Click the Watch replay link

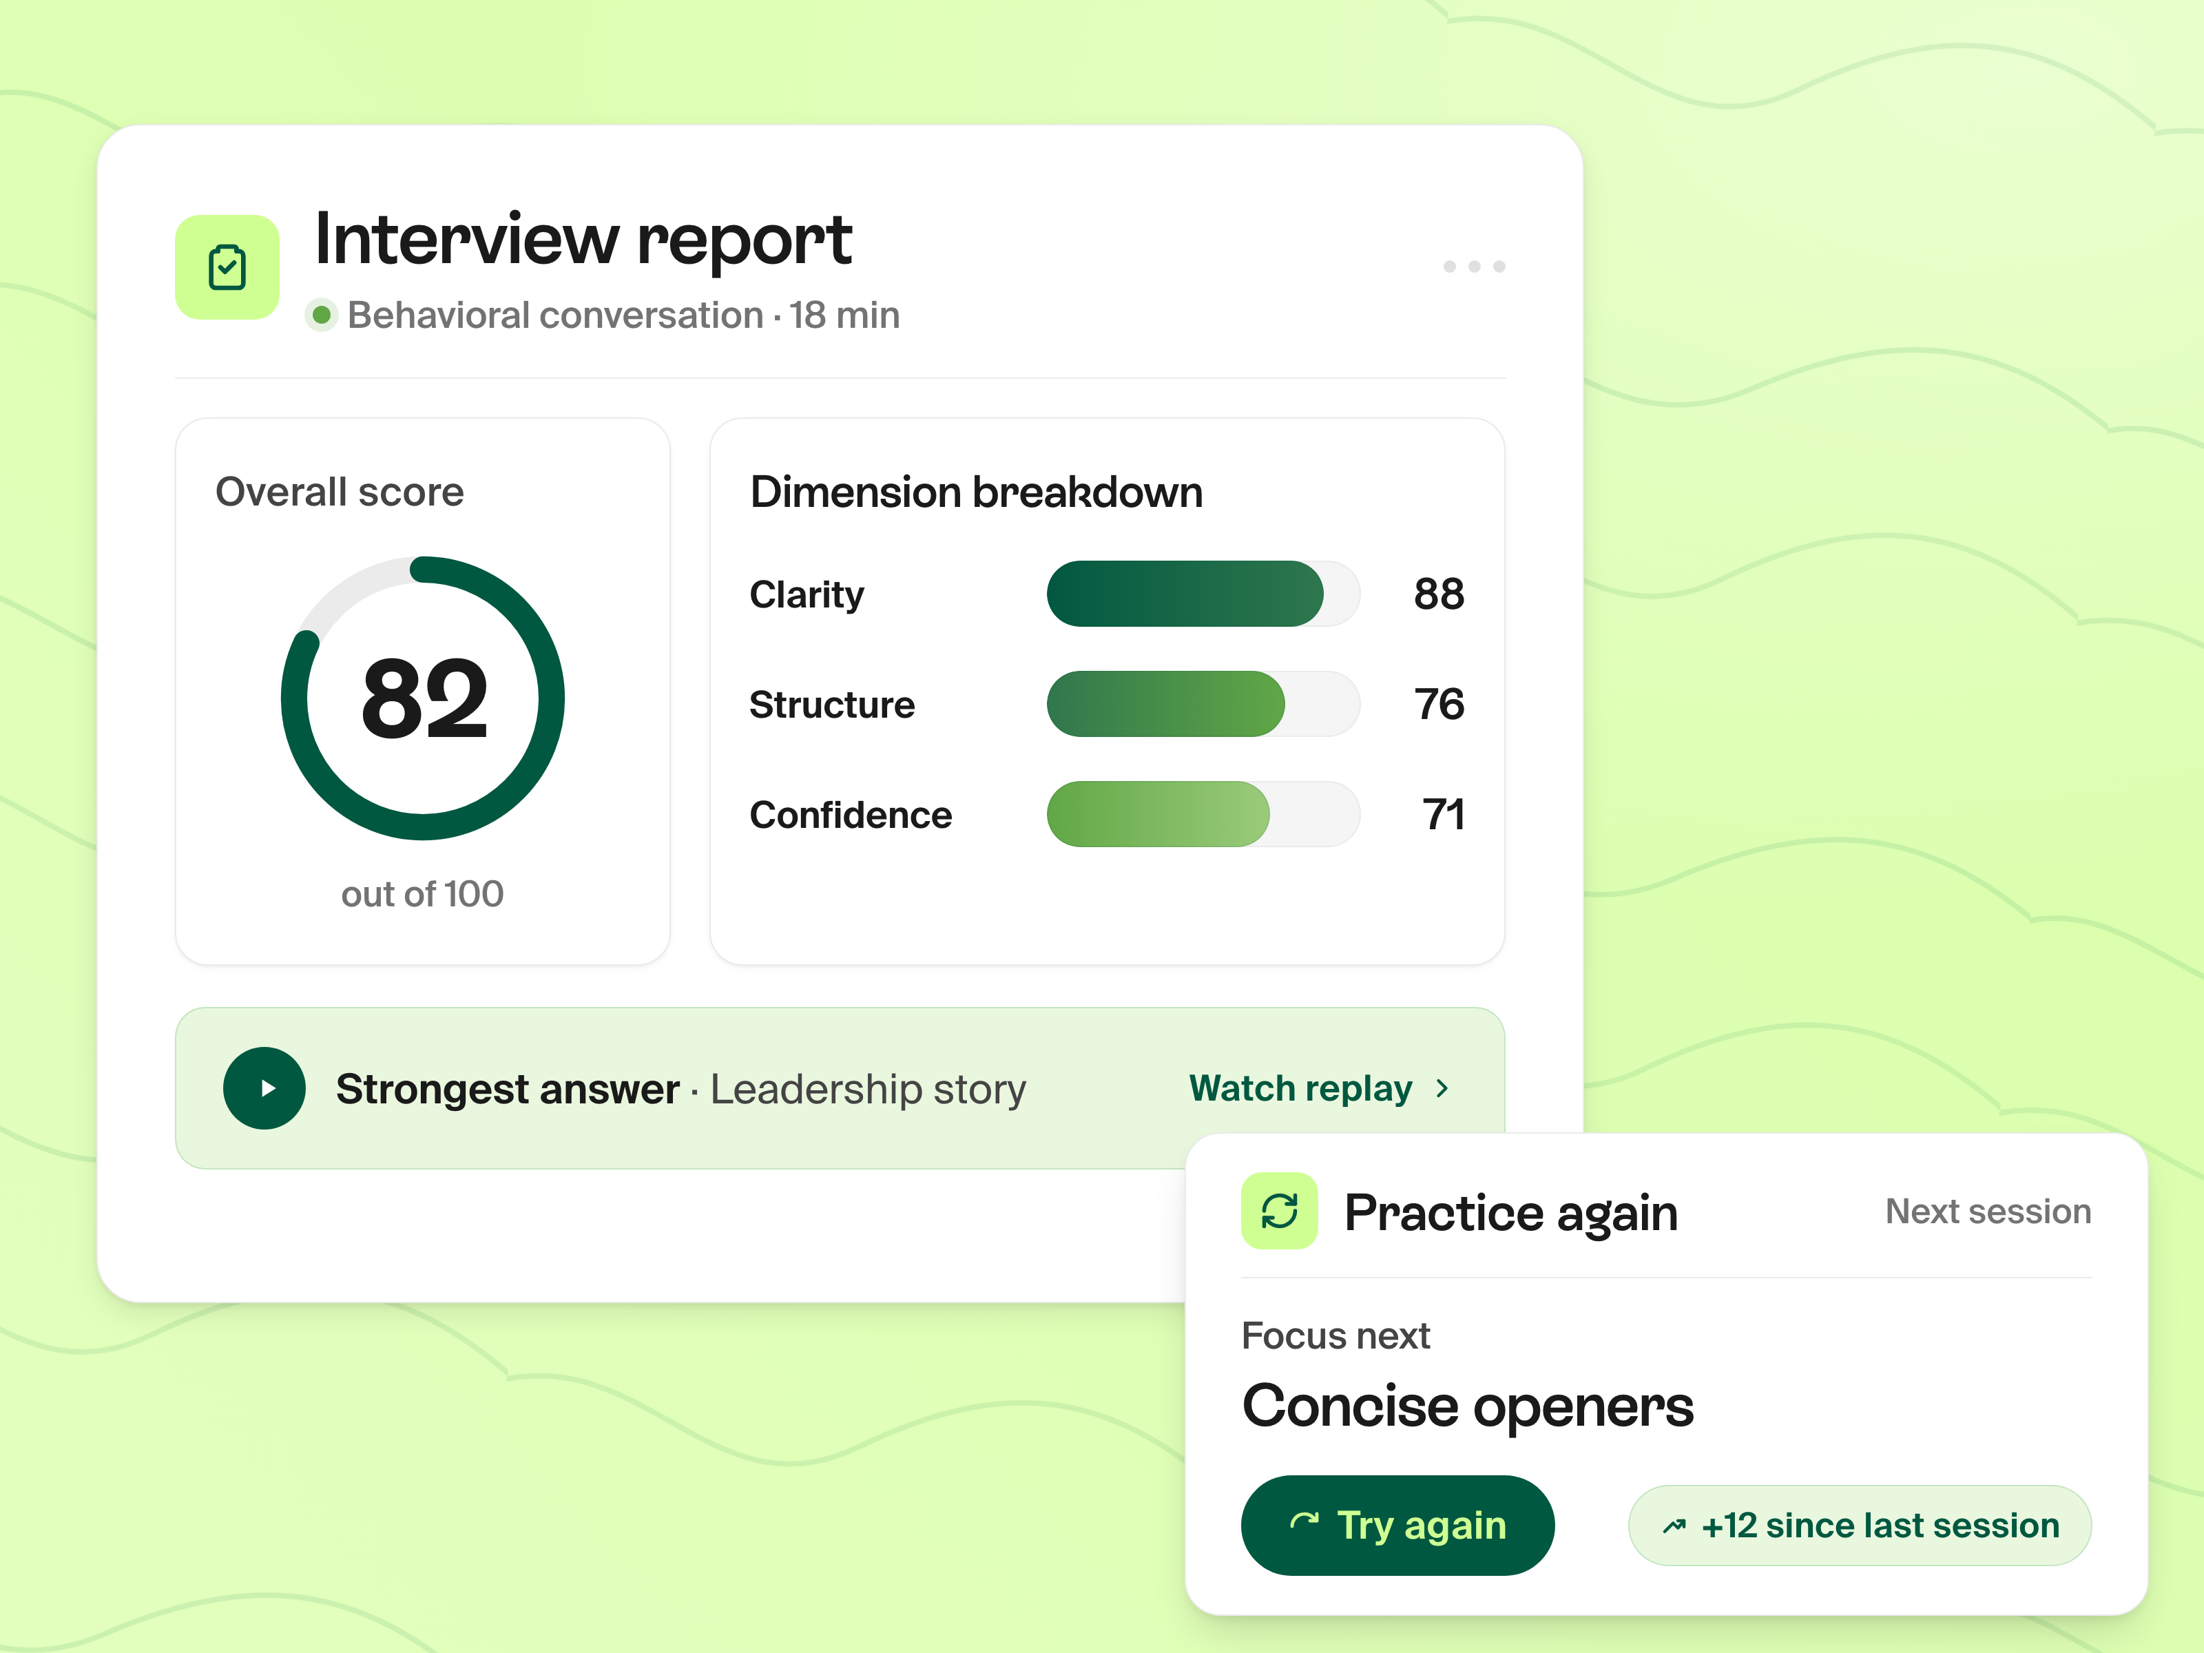(x=1300, y=1088)
